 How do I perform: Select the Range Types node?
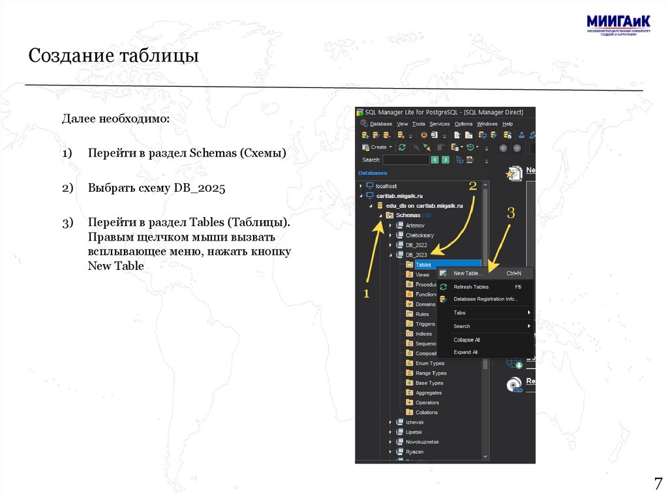pyautogui.click(x=431, y=373)
